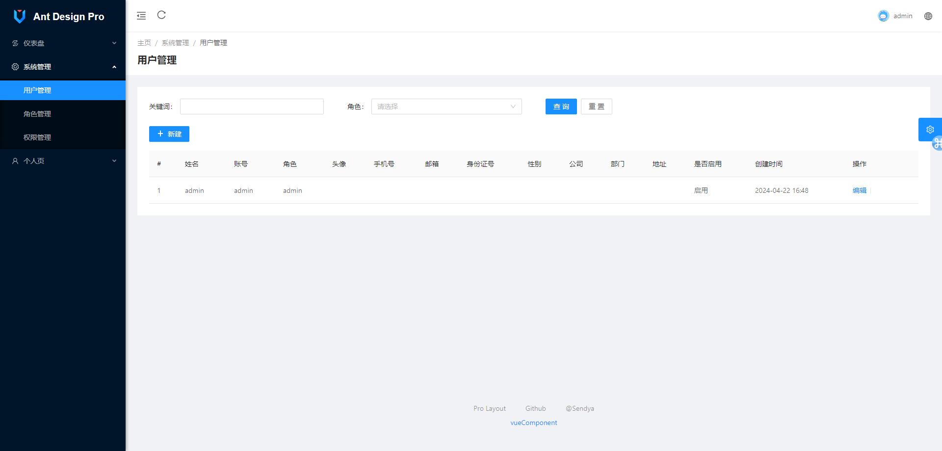Click the admin cell under 账号

pyautogui.click(x=243, y=190)
